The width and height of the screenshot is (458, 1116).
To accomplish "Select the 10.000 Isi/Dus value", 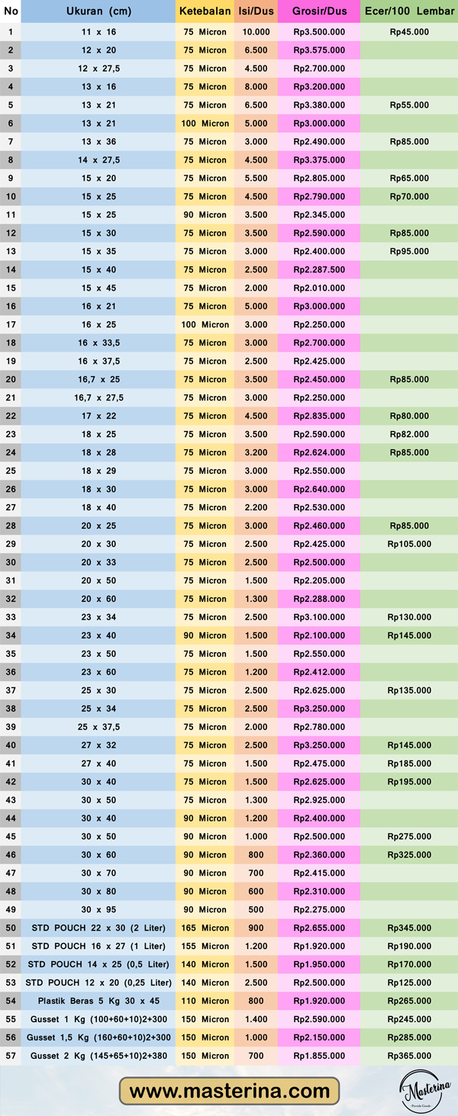I will pyautogui.click(x=256, y=32).
